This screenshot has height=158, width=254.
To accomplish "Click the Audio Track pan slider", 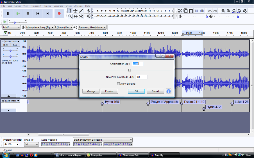I will coord(10,56).
